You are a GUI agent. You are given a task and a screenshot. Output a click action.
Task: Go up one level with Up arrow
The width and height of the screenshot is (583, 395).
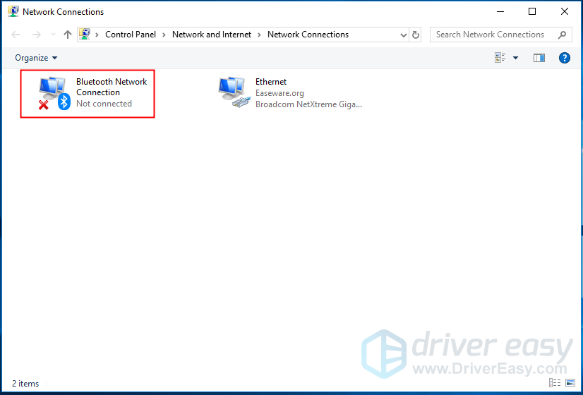(68, 35)
